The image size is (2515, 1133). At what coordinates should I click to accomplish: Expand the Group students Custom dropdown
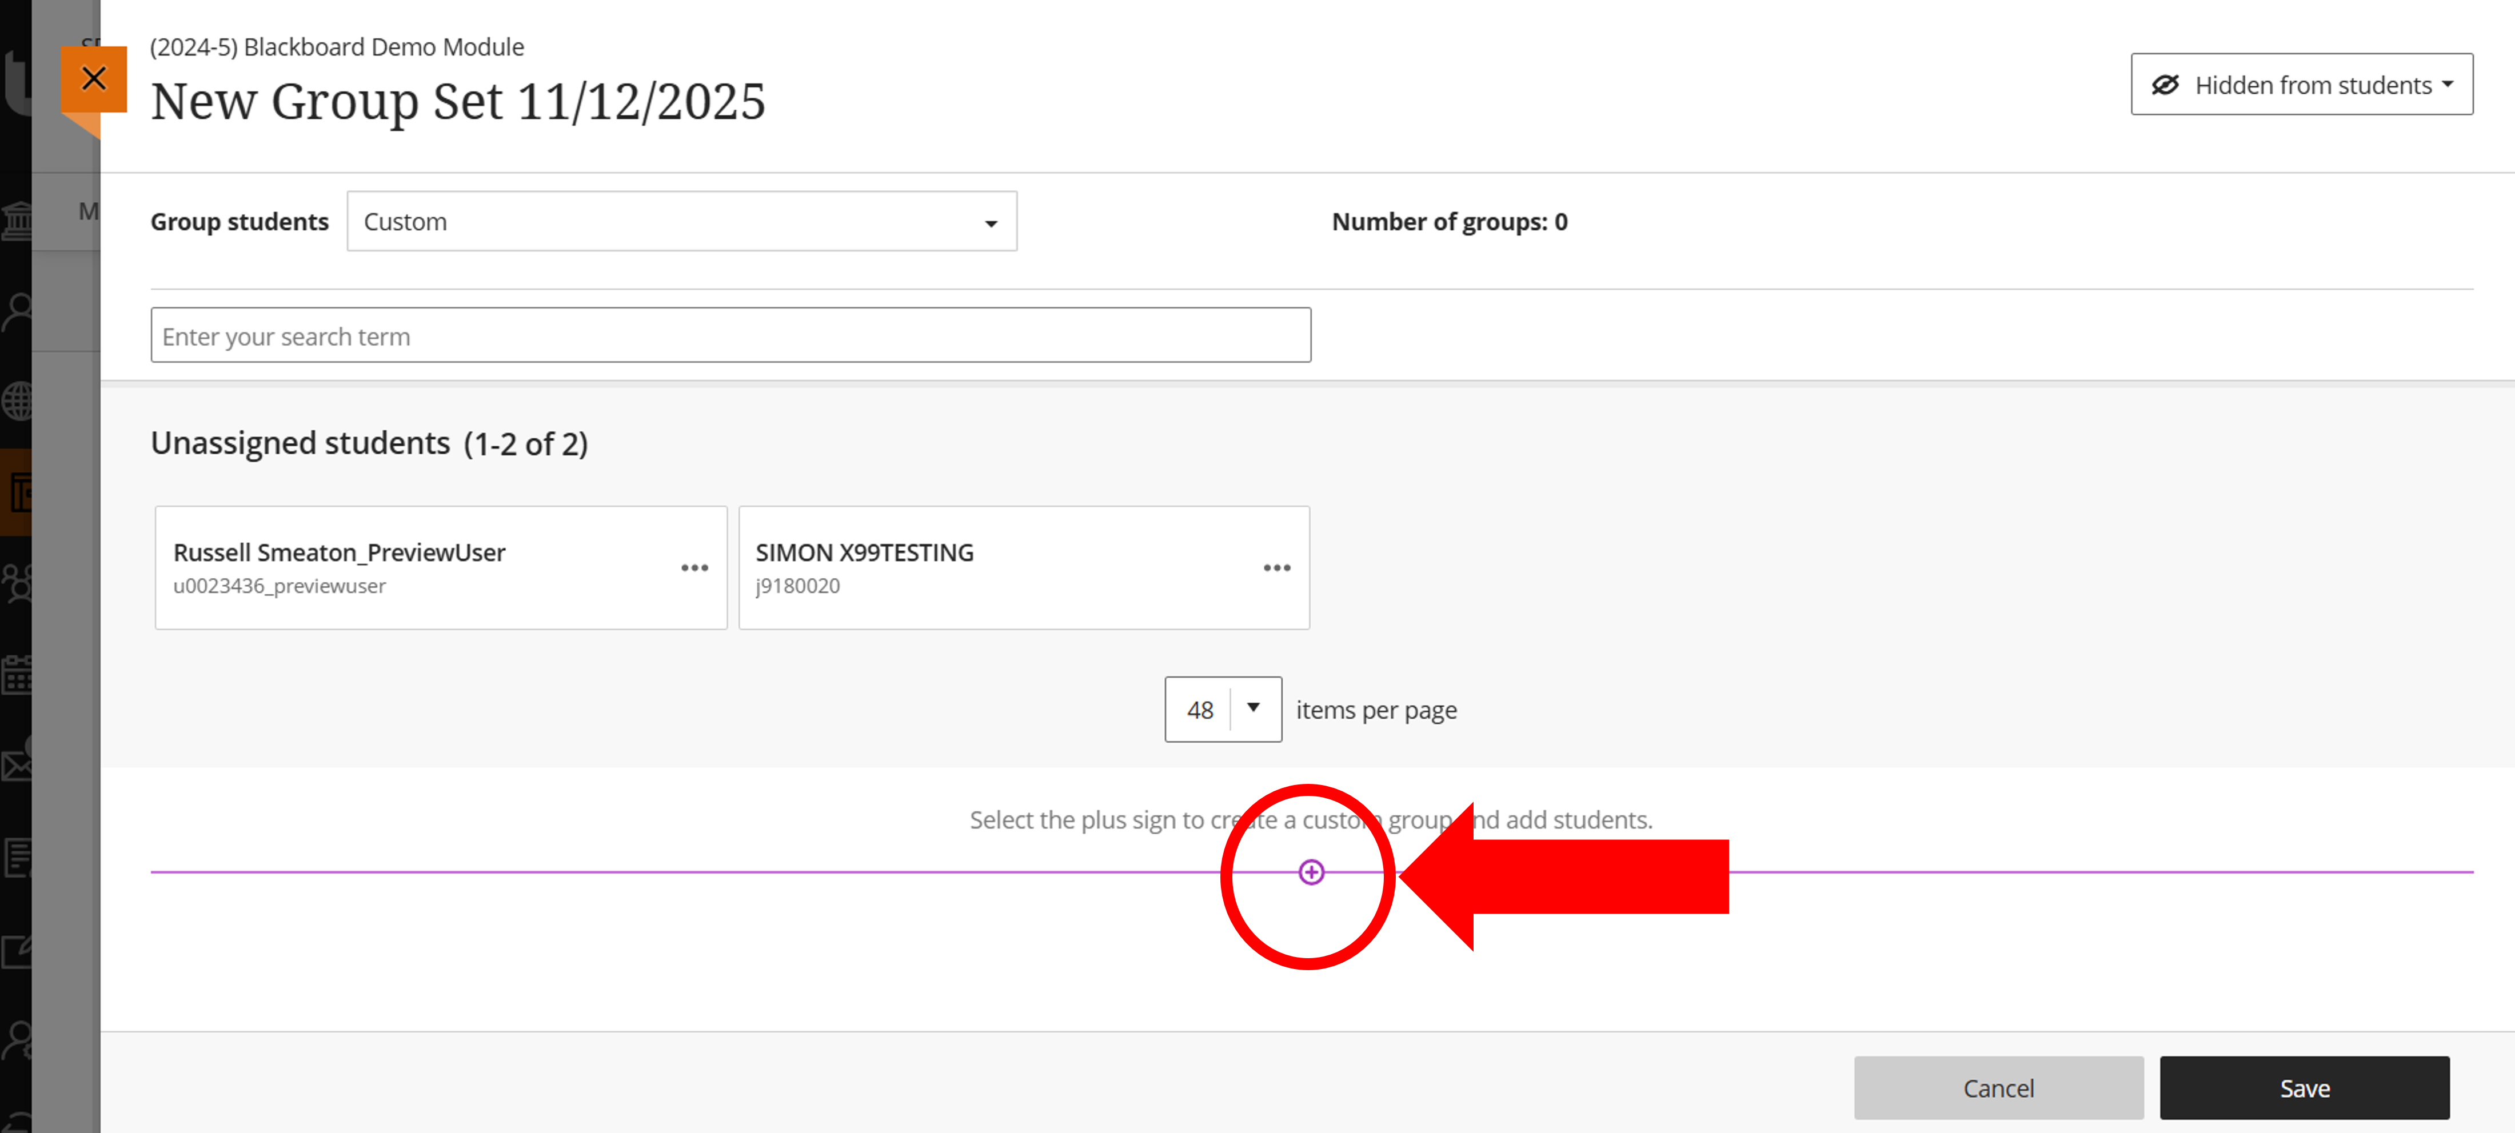(x=681, y=222)
